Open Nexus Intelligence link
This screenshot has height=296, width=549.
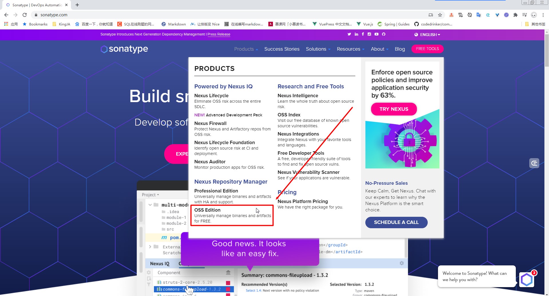(x=298, y=96)
